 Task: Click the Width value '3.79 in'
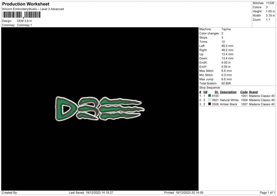coord(270,16)
